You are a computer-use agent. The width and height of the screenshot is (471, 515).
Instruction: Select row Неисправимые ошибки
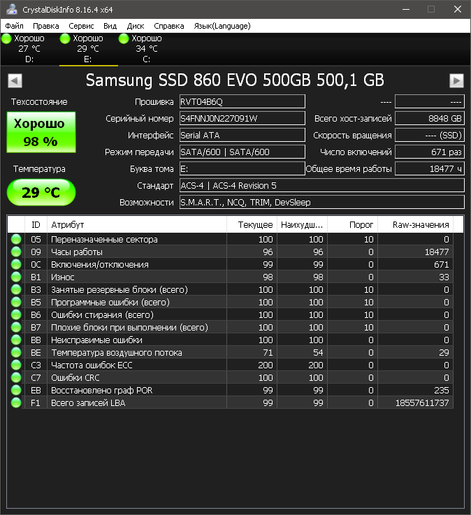tap(230, 340)
